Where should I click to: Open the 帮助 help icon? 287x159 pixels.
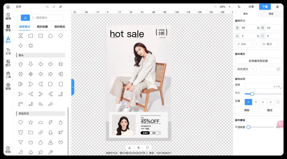8,150
